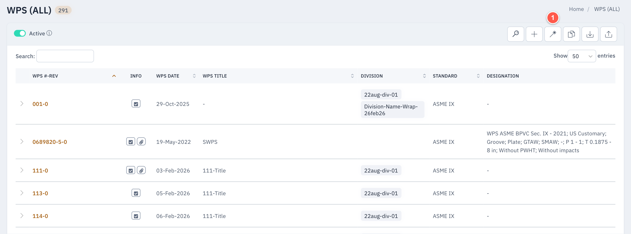
Task: Click the Division-Name-Wrap-26feb26 tag
Action: (x=393, y=110)
